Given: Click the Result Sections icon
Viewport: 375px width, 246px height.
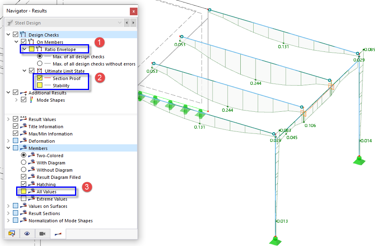Looking at the screenshot, I should 23,213.
